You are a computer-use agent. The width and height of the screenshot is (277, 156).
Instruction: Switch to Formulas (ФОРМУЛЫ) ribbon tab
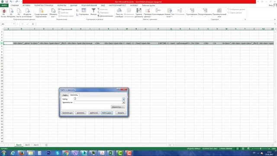61,5
